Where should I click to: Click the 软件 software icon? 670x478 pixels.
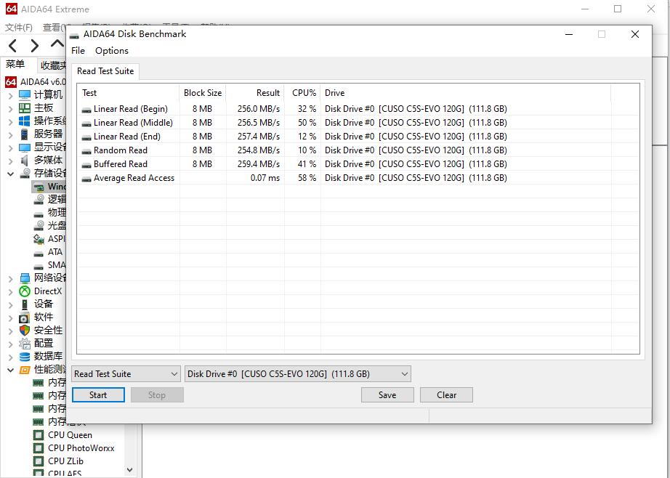pos(25,317)
